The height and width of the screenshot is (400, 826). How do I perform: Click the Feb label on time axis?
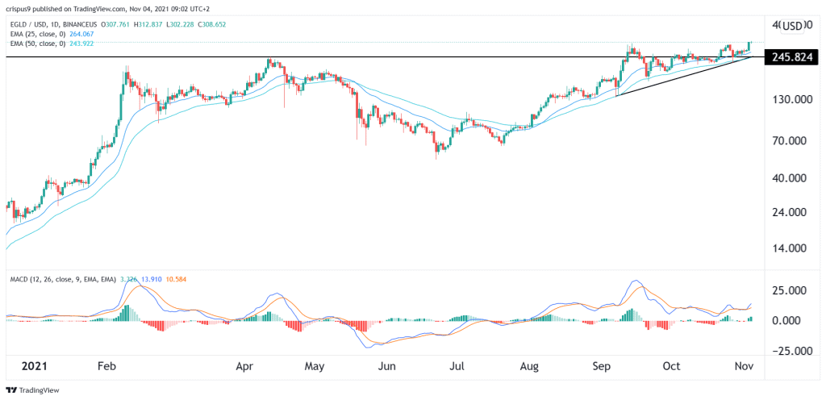click(107, 366)
